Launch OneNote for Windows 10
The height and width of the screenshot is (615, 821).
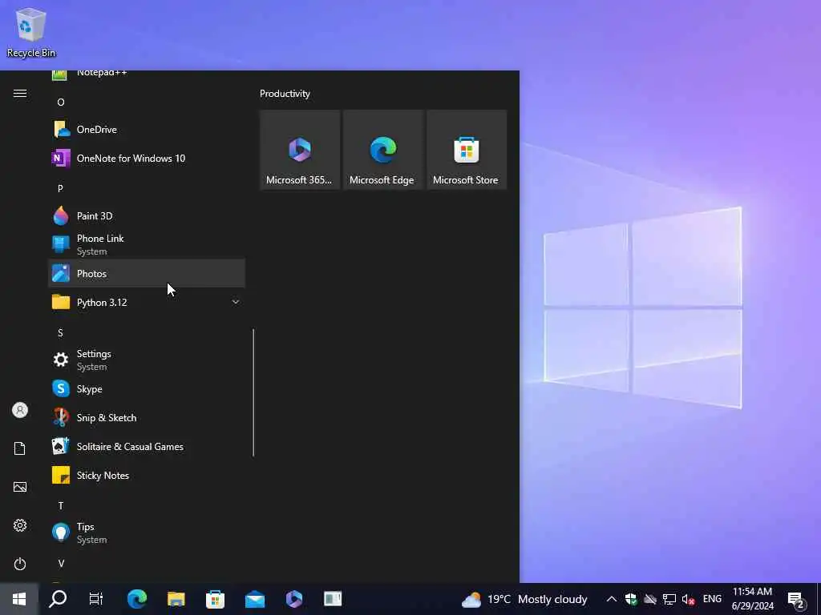click(147, 158)
